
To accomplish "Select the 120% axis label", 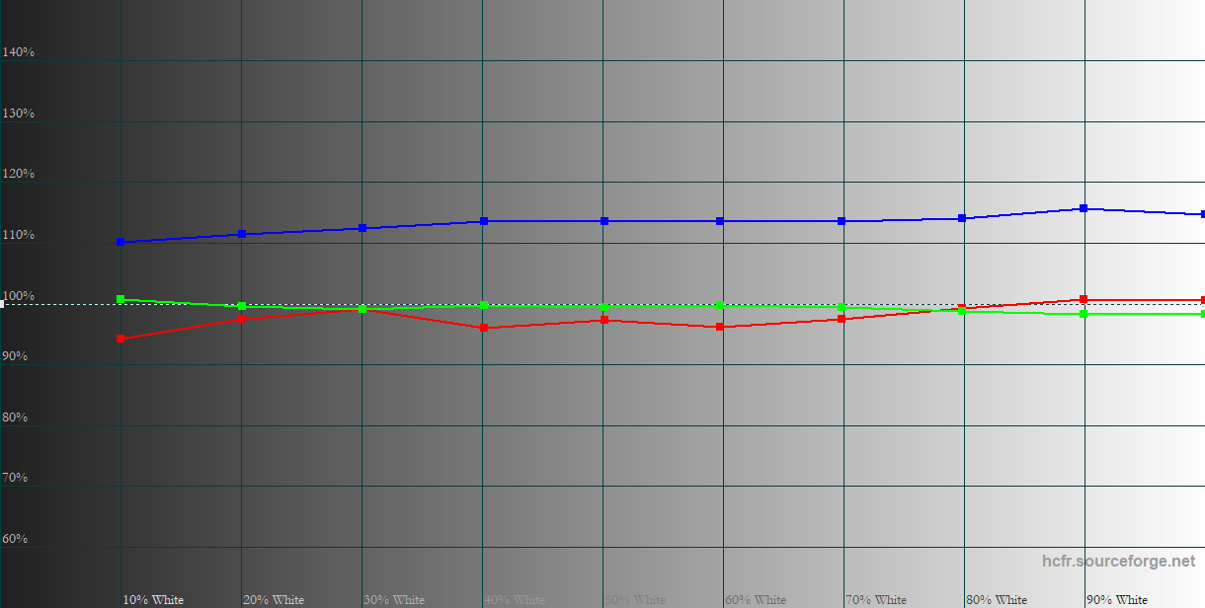I will click(x=19, y=174).
